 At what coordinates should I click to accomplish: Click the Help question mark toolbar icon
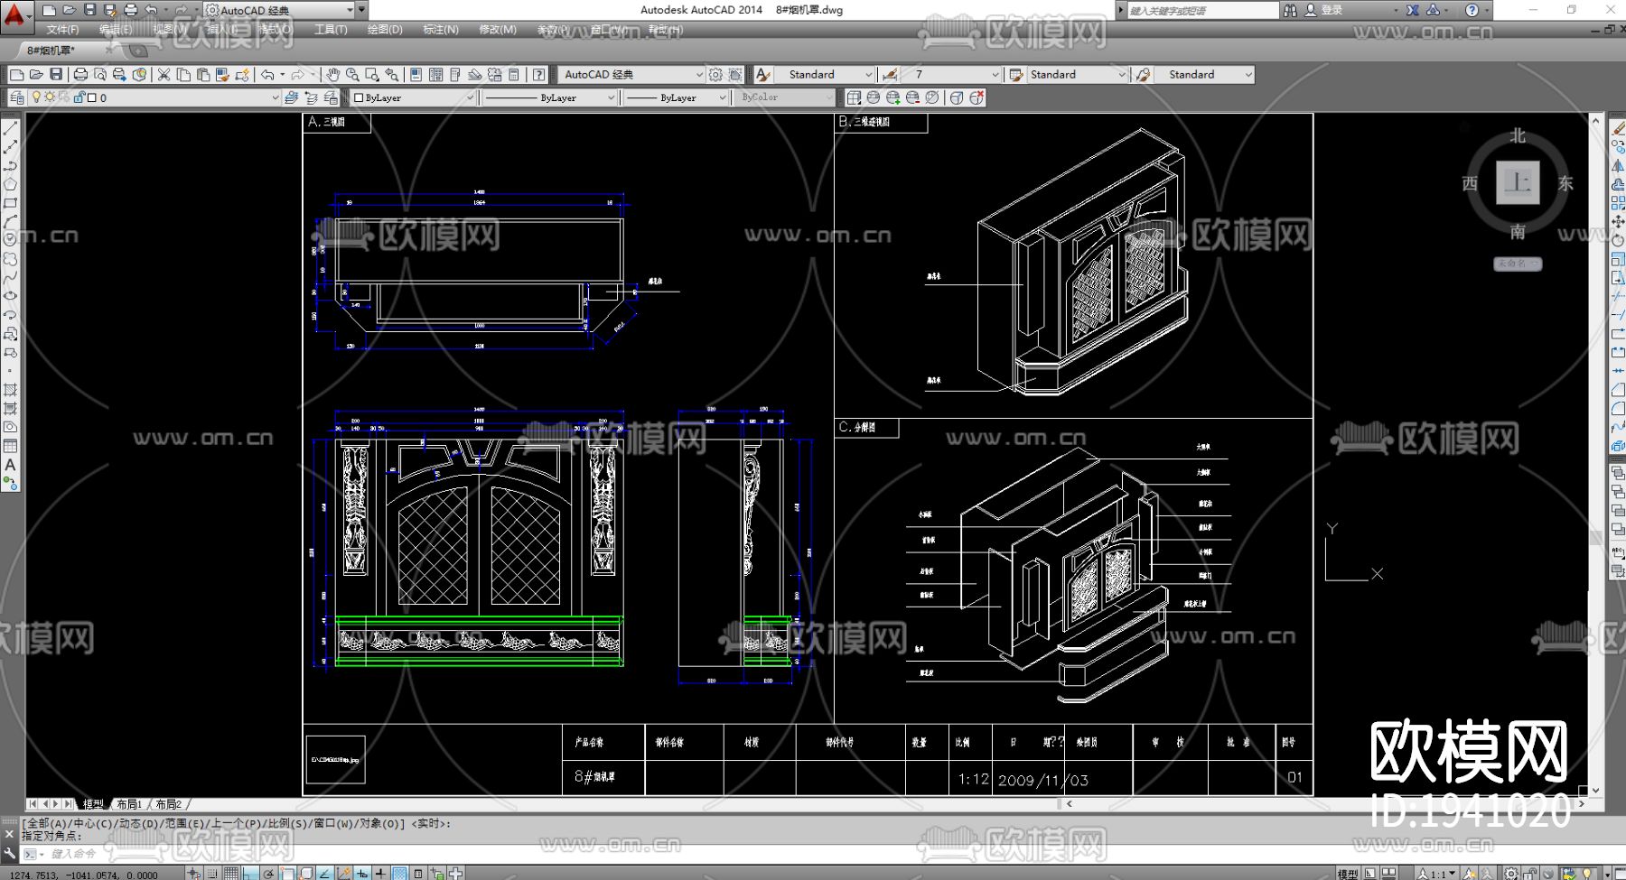(x=539, y=75)
